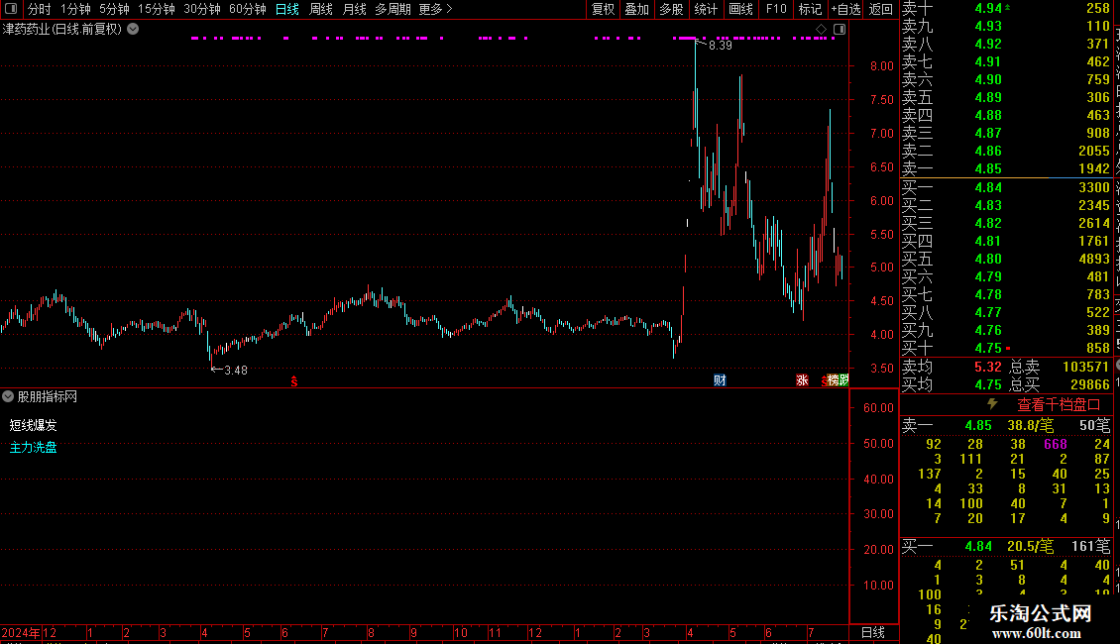The height and width of the screenshot is (644, 1120).
Task: Add stock via +自选 button
Action: coord(846,9)
